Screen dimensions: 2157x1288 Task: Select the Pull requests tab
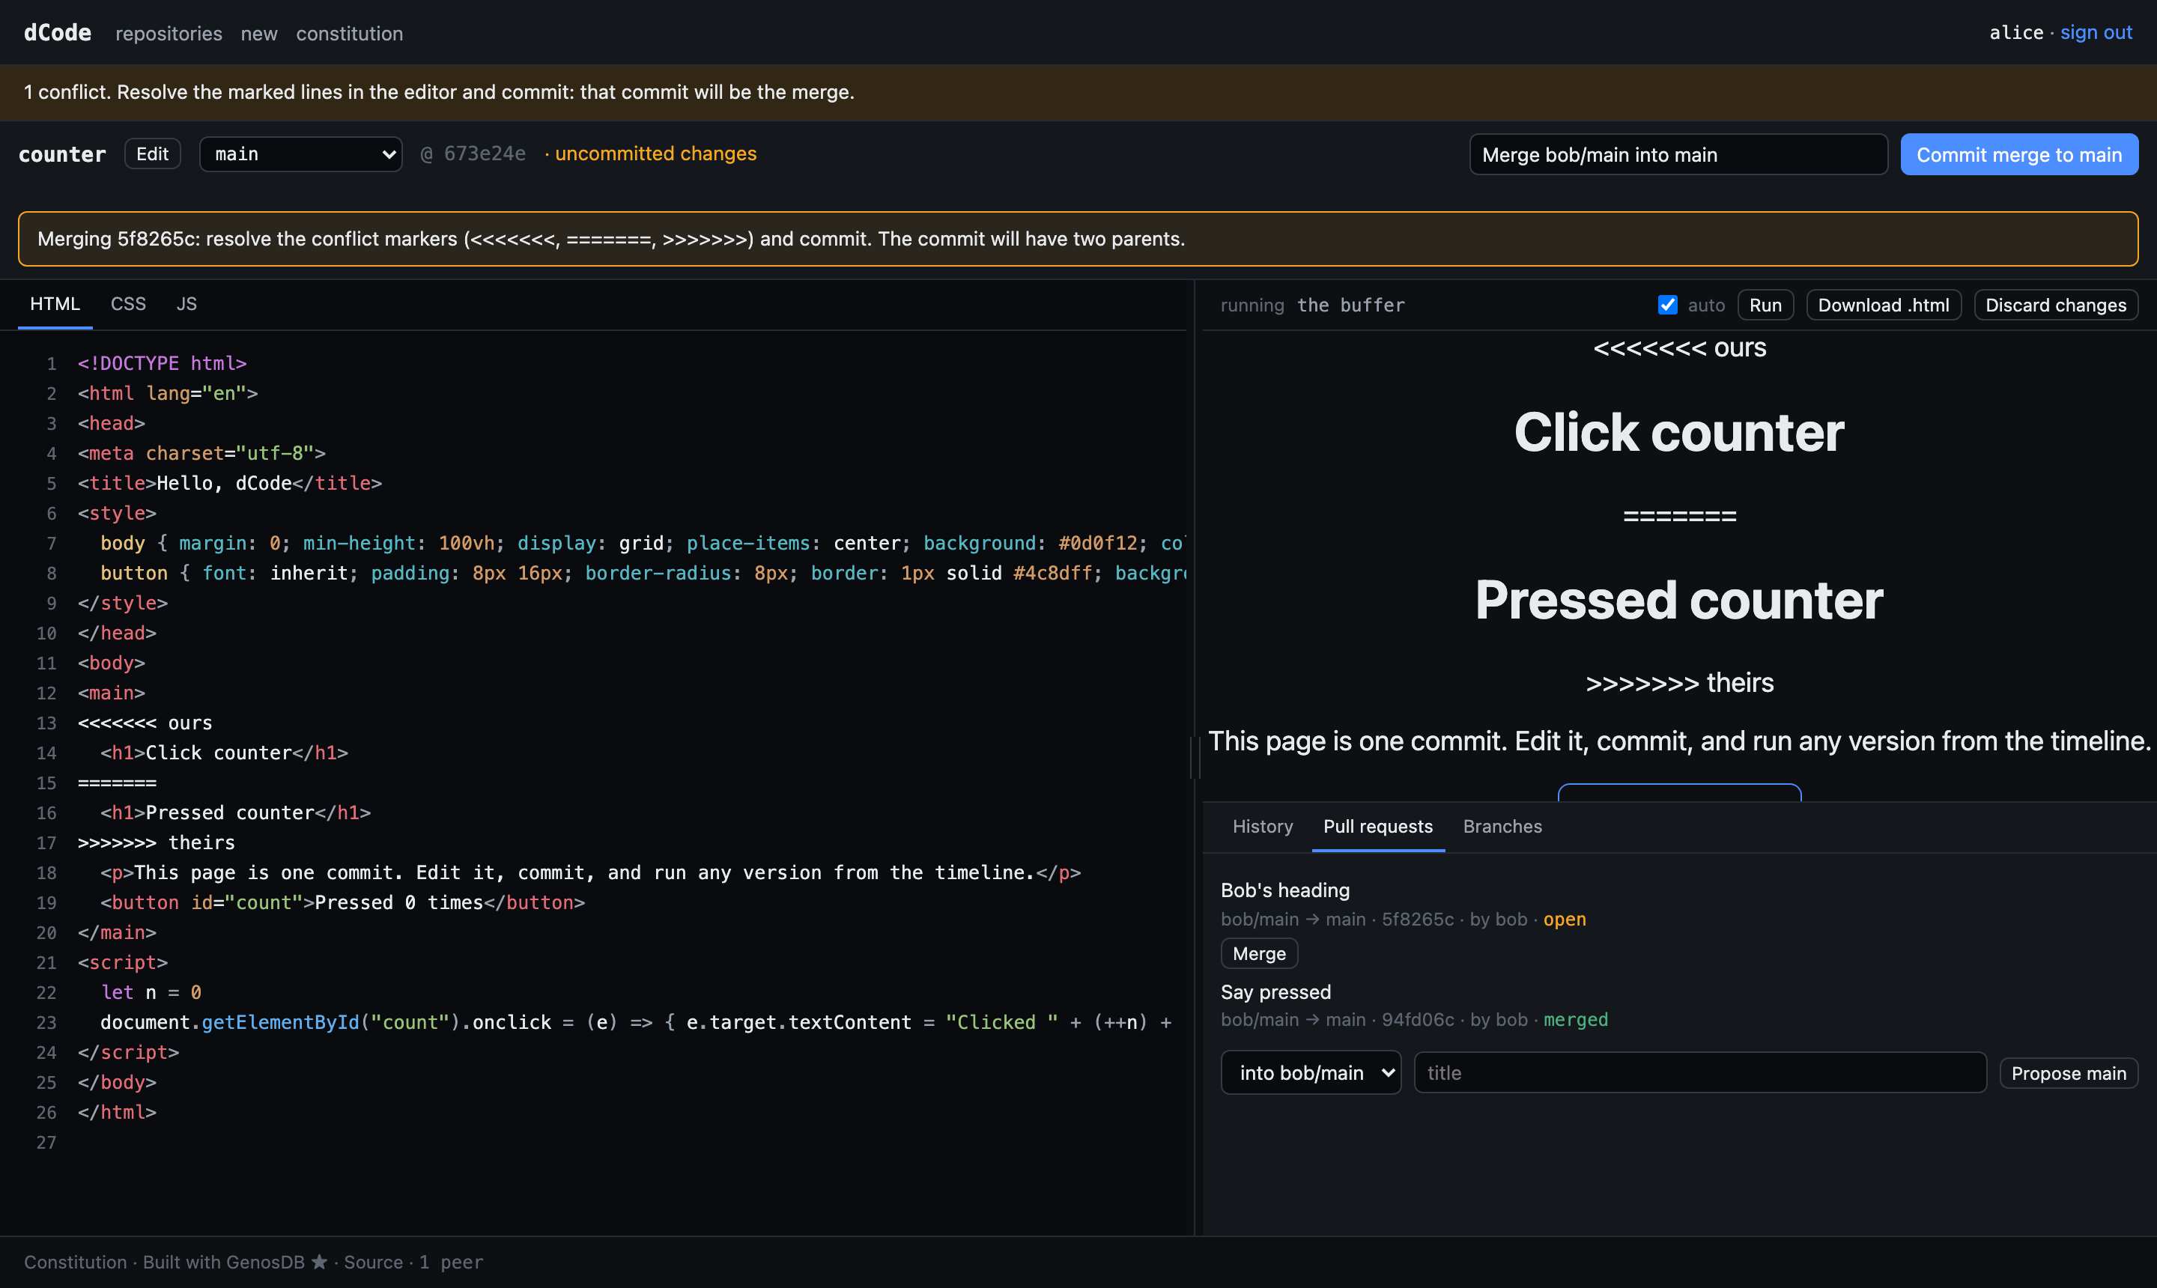coord(1377,826)
